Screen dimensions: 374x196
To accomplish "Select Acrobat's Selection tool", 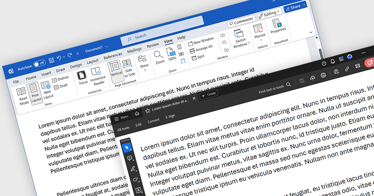I will tap(127, 147).
